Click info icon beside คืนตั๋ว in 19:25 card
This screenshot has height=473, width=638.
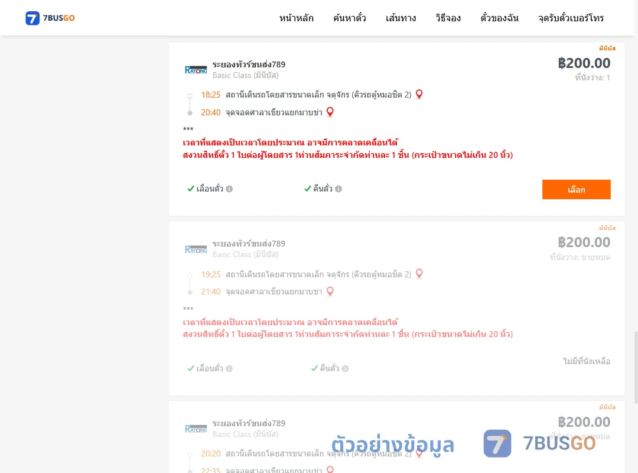click(x=345, y=369)
